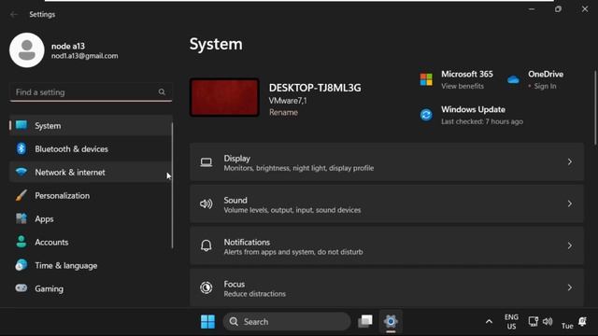Screen dimensions: 598x336
Task: Click the DESKTOP-TJ8ML3G computer name
Action: 315,88
